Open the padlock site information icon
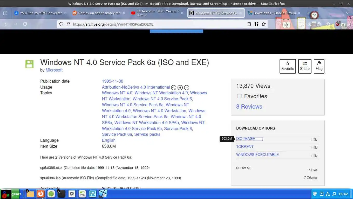The image size is (353, 199). click(x=69, y=24)
